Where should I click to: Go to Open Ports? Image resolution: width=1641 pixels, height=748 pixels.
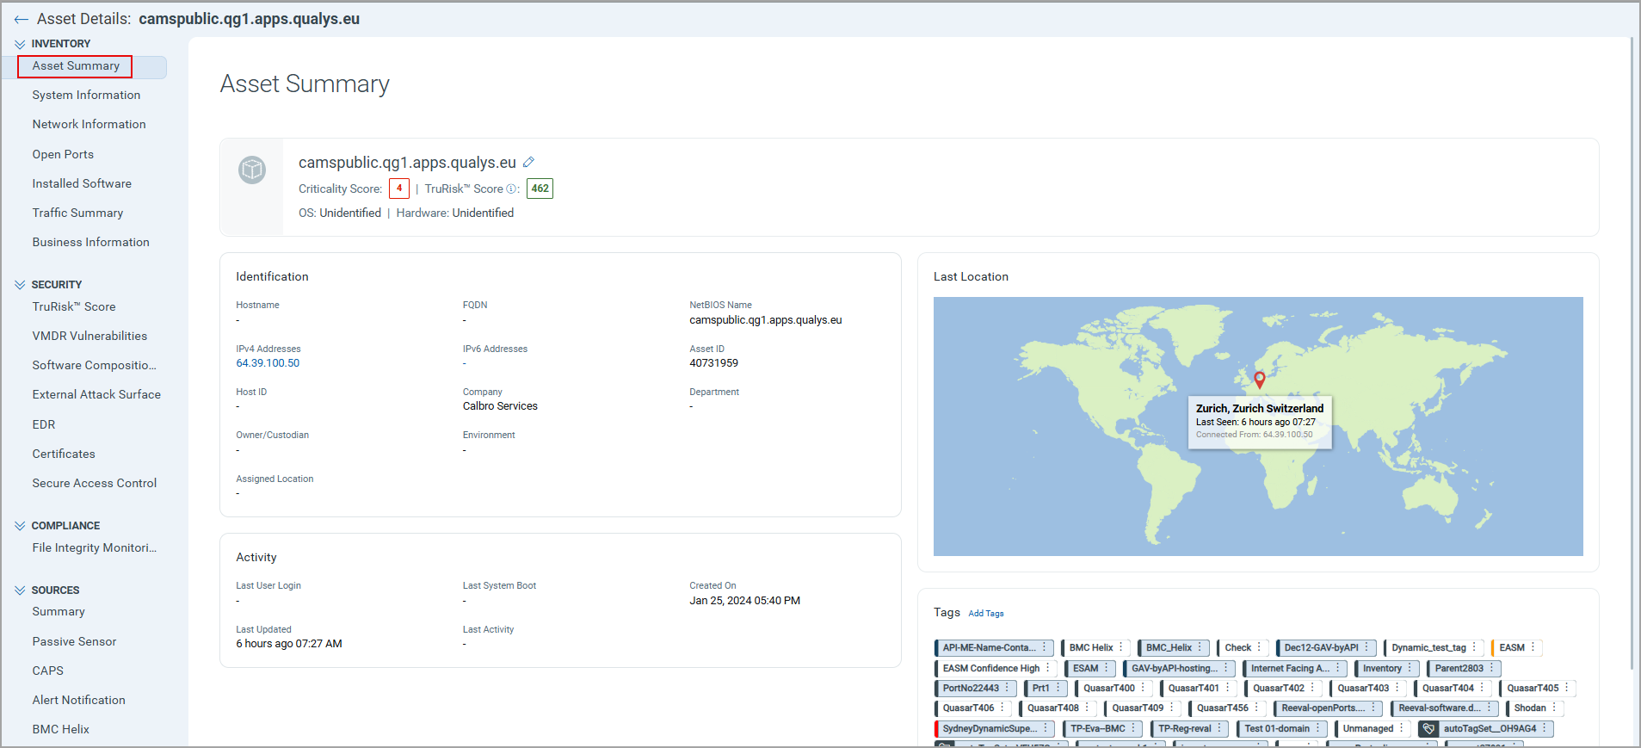pos(63,154)
